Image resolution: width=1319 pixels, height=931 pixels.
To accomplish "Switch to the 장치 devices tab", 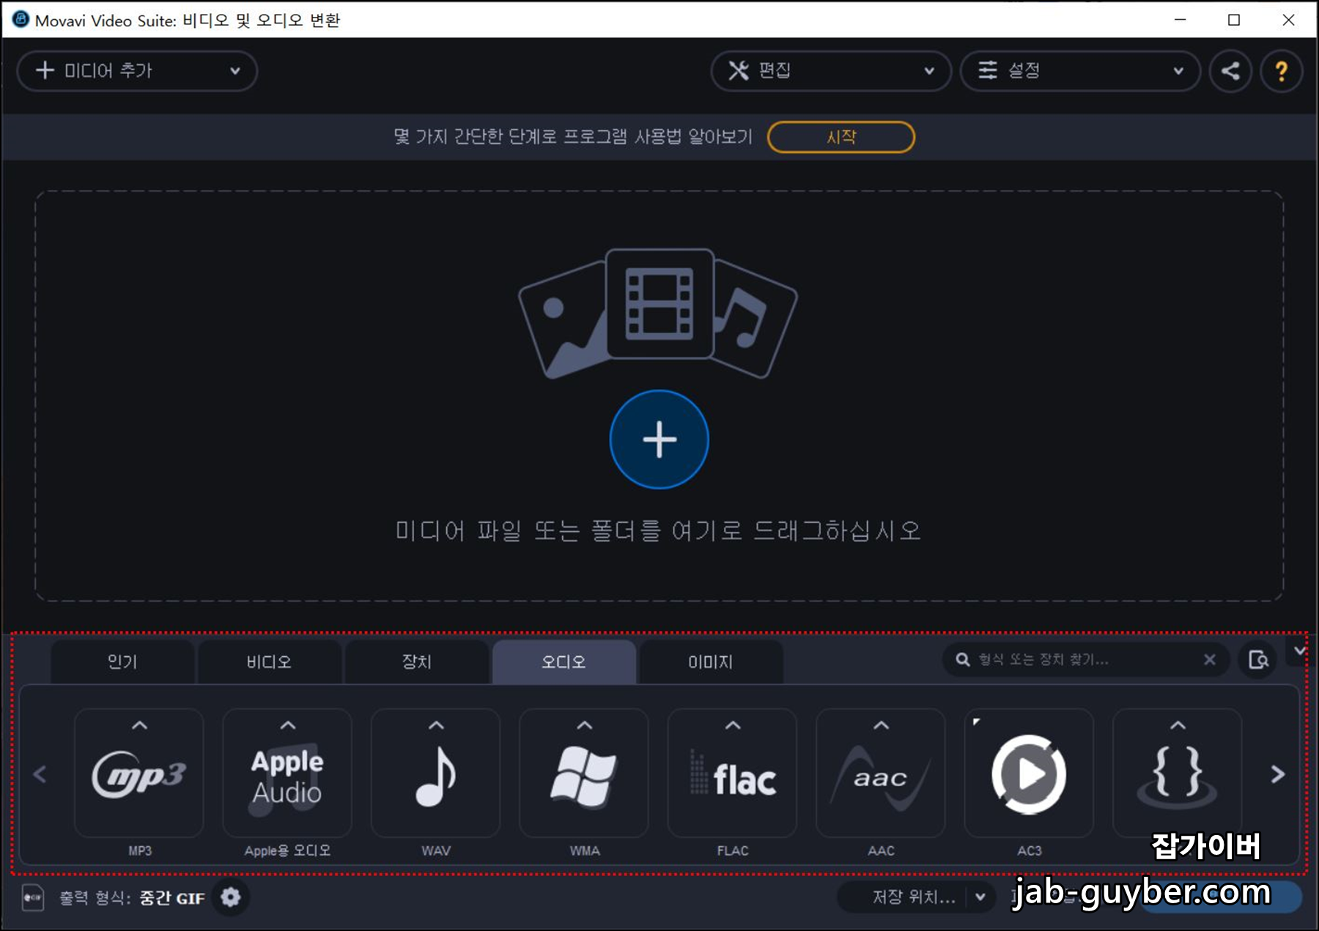I will [416, 662].
